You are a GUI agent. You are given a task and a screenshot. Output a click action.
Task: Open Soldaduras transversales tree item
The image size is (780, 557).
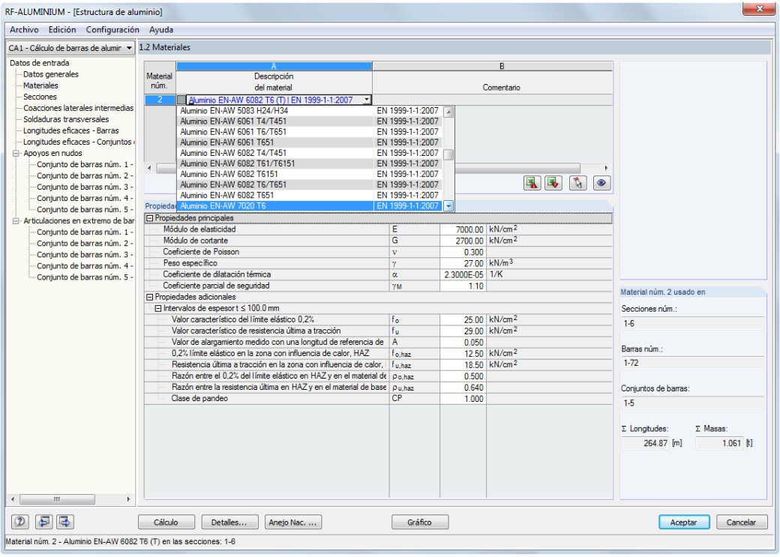coord(66,119)
